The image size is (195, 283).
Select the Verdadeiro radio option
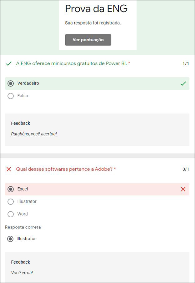[11, 83]
